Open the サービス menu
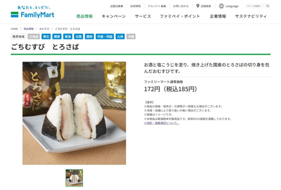 (143, 16)
